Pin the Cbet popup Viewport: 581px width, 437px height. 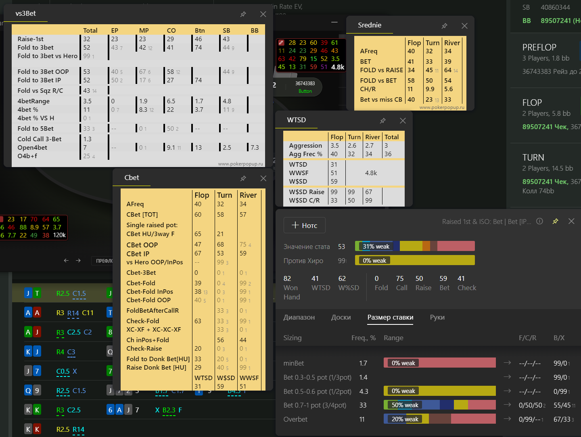(x=243, y=178)
